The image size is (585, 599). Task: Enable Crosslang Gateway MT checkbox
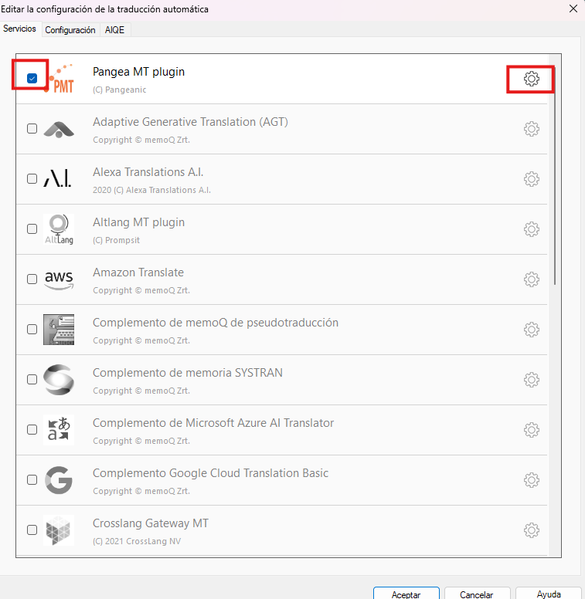32,530
